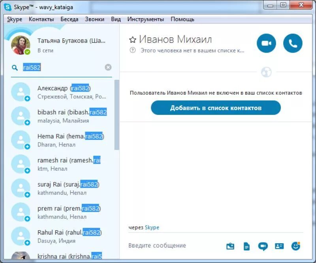Open the Skype menu
Viewport: 316px width, 263px height.
click(15, 19)
